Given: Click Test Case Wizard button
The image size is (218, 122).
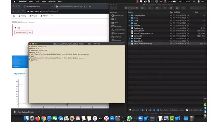Looking at the screenshot, I should coord(20,32).
